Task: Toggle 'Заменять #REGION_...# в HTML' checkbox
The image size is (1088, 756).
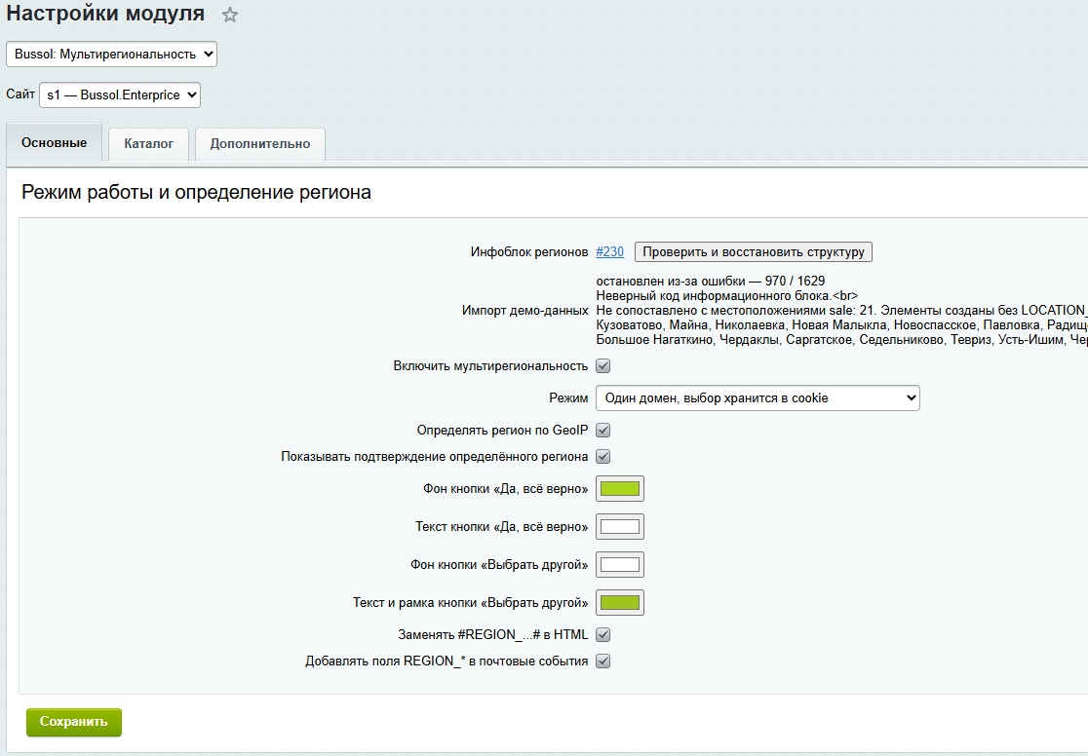Action: 602,634
